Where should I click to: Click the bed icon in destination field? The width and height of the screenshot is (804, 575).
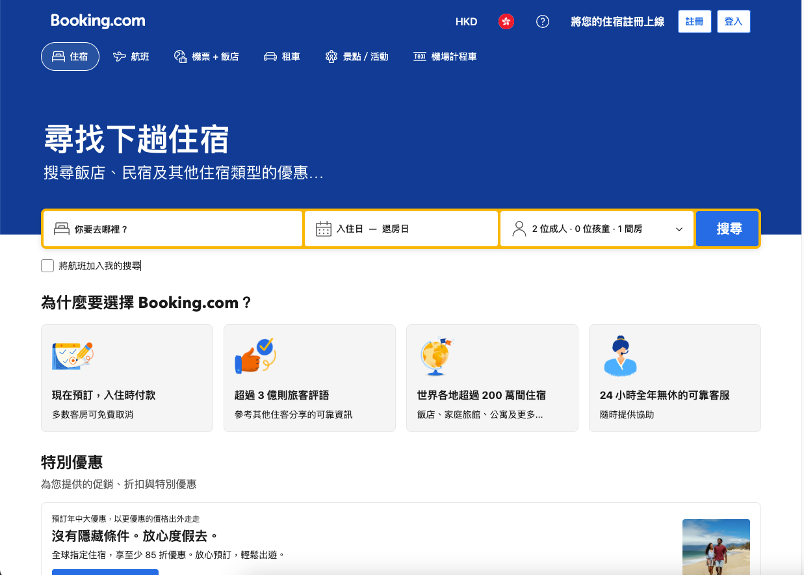pos(62,229)
